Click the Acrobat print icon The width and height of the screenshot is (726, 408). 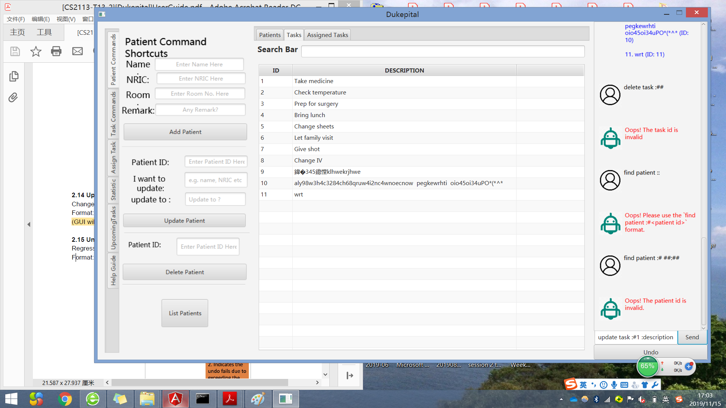[x=56, y=51]
